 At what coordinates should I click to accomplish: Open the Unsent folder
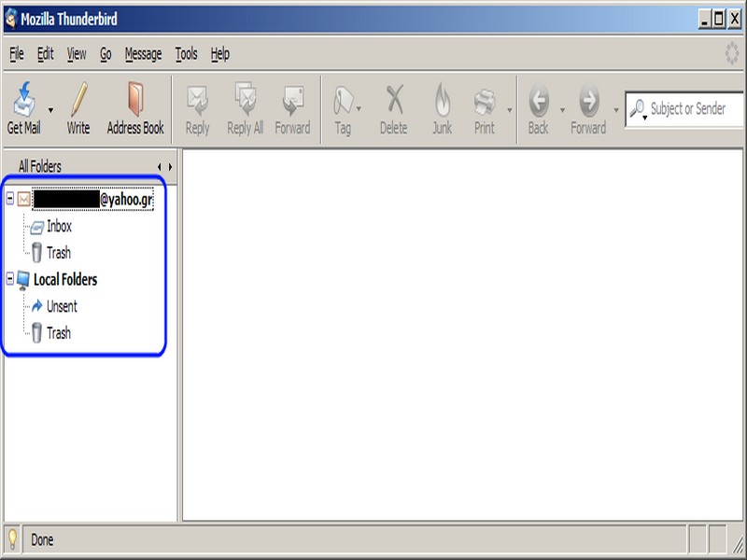pyautogui.click(x=62, y=306)
